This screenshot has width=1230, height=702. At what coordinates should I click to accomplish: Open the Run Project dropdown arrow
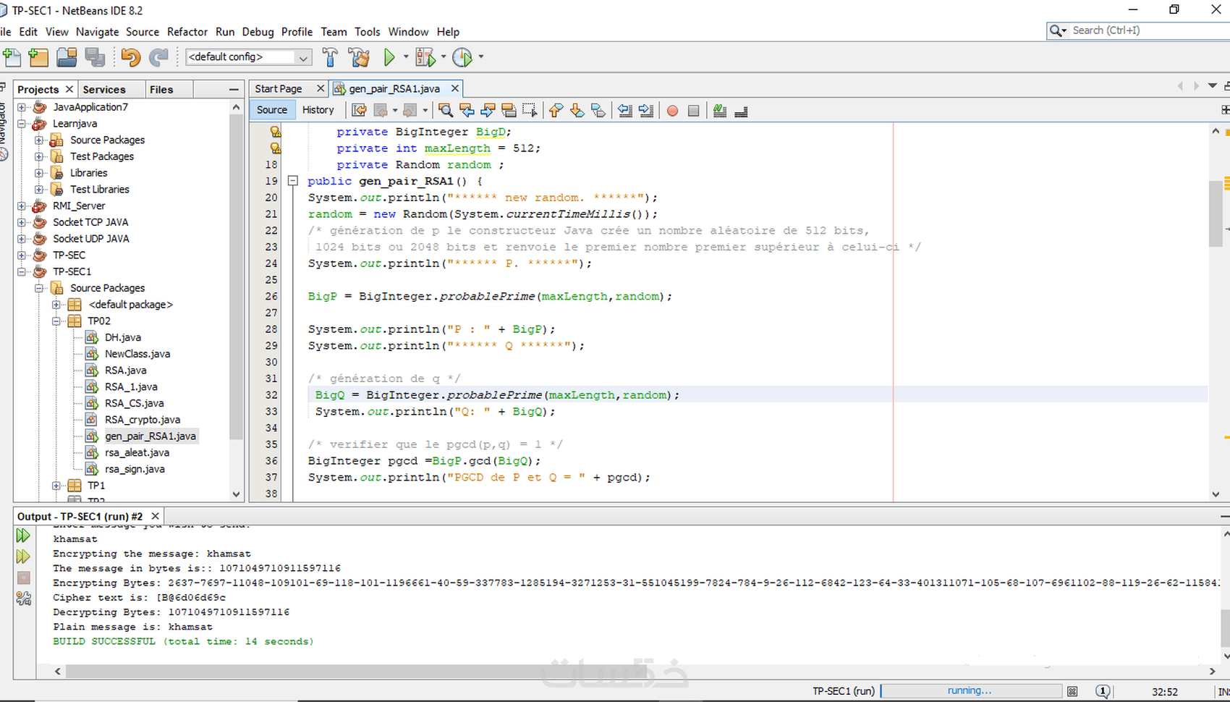406,56
